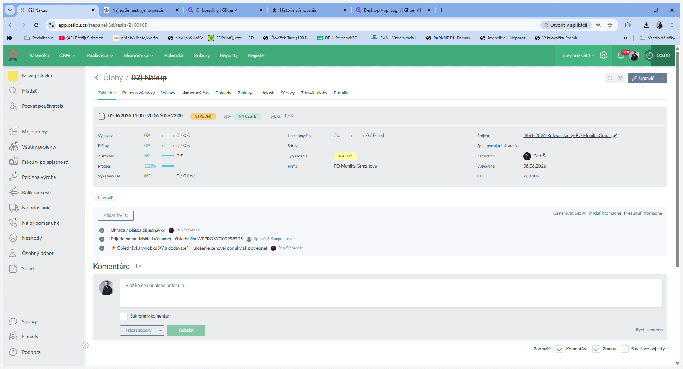Enable the Súkromný komentár checkbox

pos(124,316)
